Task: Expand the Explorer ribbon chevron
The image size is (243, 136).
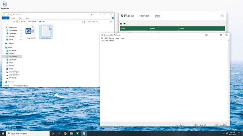Action: click(x=110, y=18)
